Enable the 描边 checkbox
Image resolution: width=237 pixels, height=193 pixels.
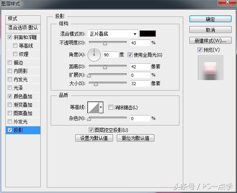10,62
